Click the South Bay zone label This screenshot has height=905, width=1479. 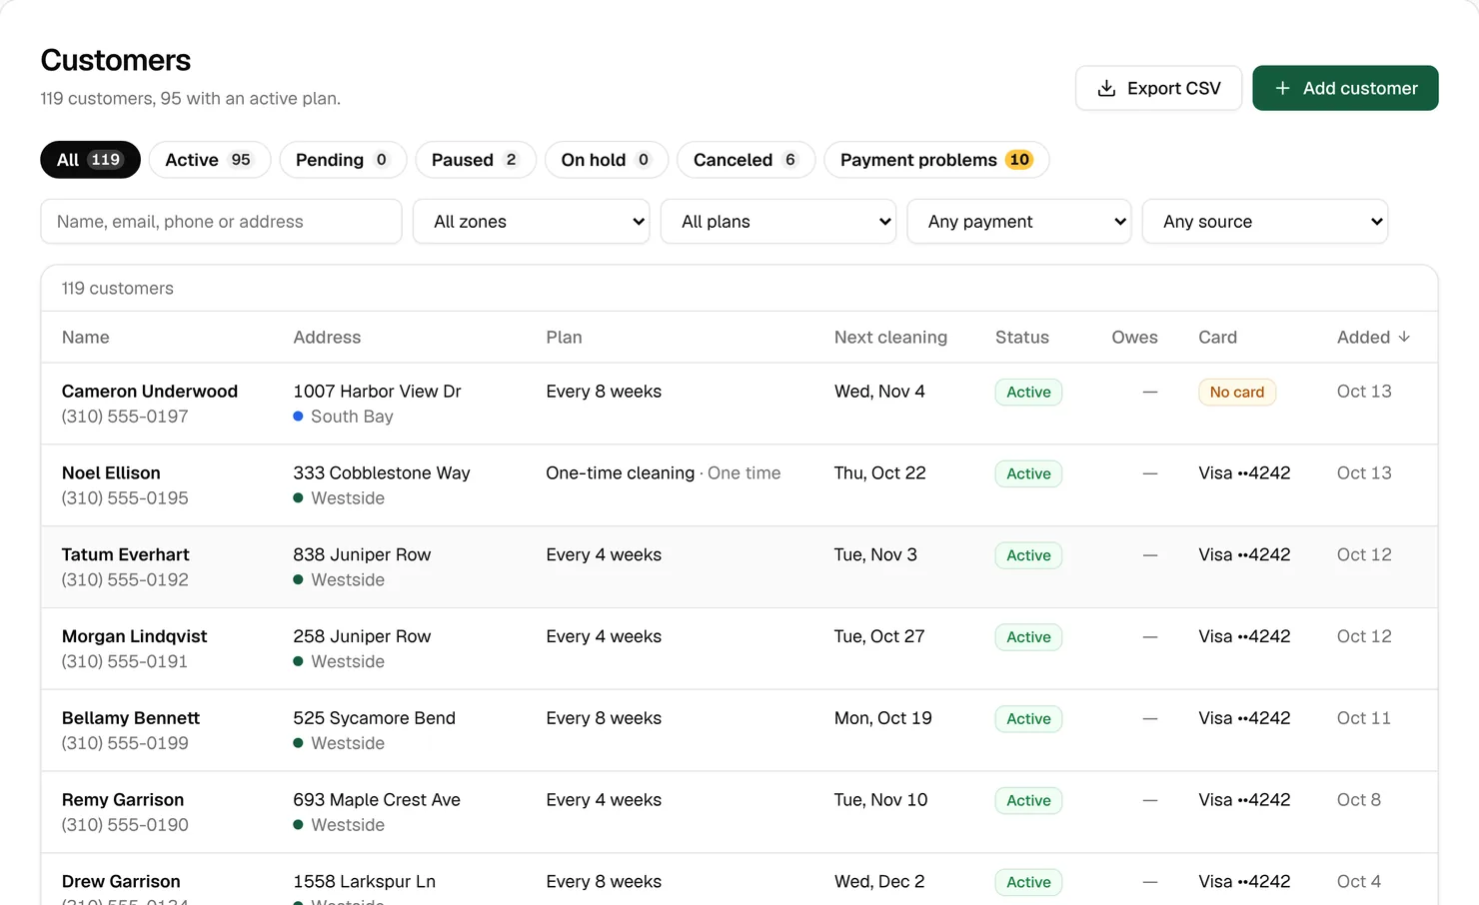coord(352,417)
